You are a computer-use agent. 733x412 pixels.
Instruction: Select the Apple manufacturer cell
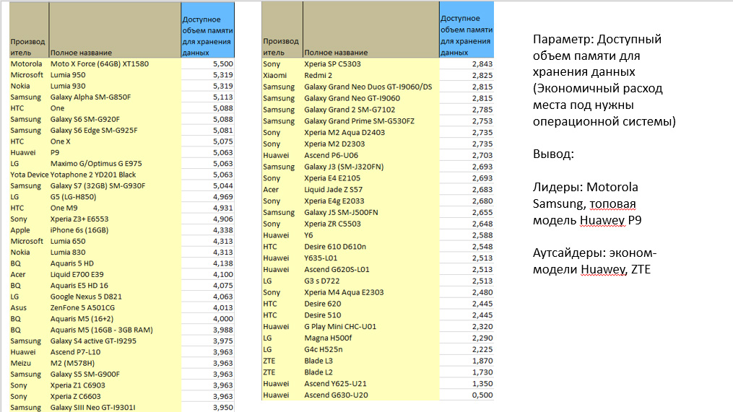point(29,230)
